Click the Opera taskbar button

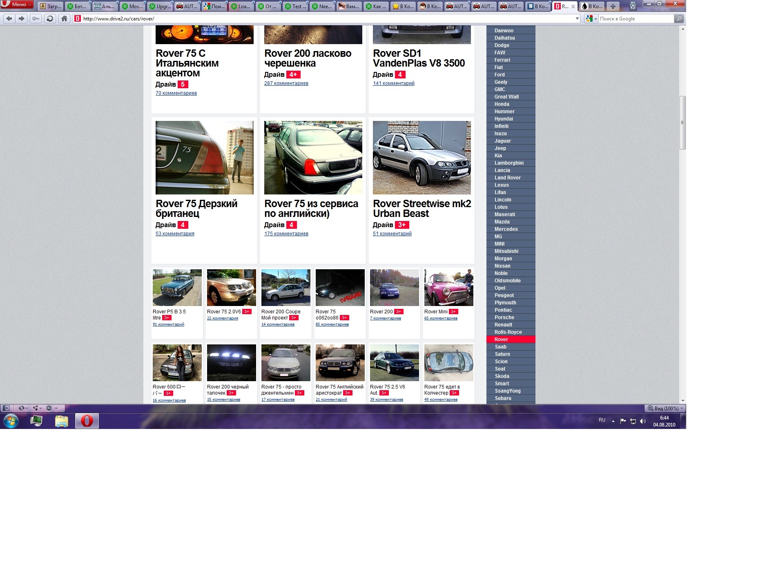[87, 420]
